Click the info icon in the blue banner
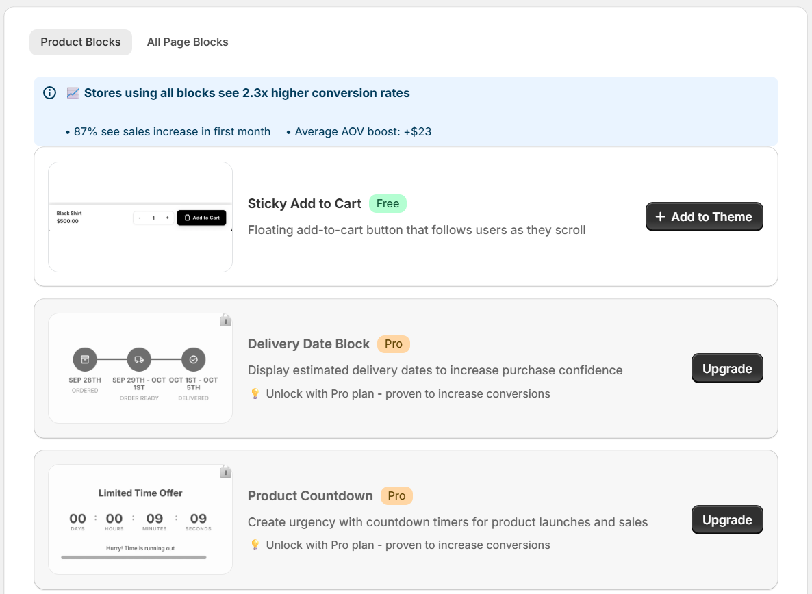The image size is (812, 594). coord(49,93)
